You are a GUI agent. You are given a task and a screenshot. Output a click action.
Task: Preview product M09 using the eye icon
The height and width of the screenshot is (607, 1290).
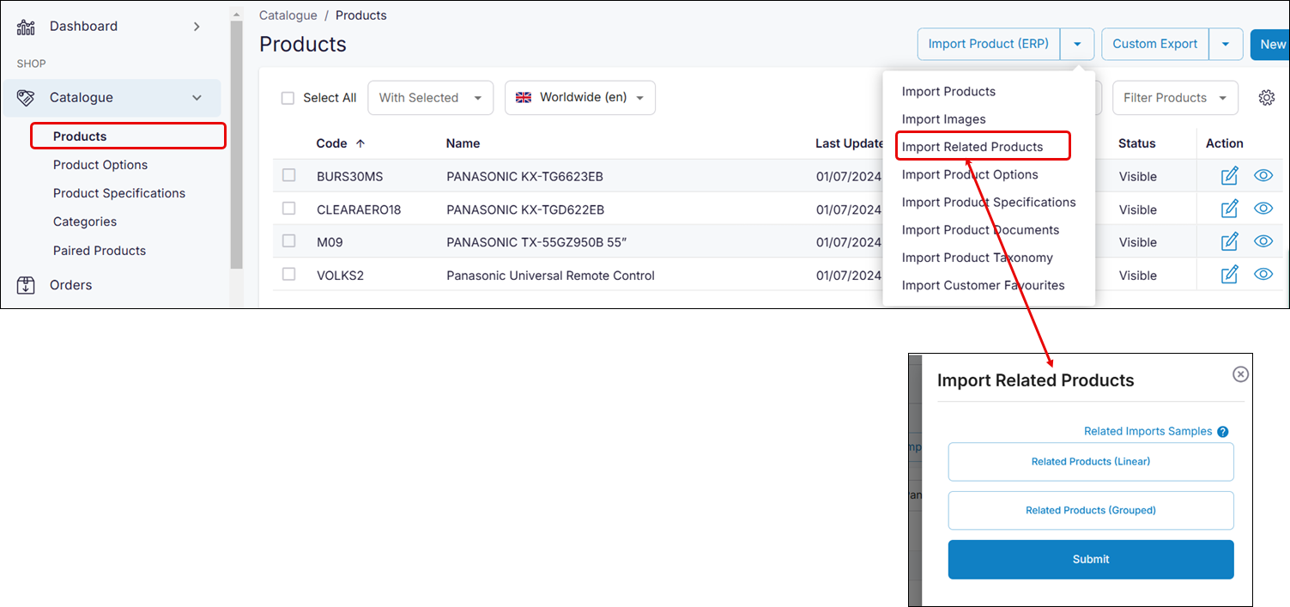click(1263, 240)
